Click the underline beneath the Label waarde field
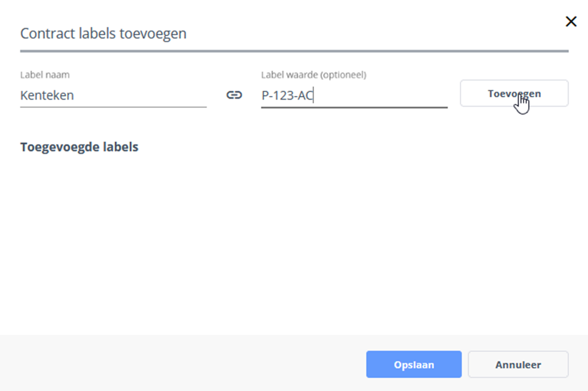 pos(354,107)
